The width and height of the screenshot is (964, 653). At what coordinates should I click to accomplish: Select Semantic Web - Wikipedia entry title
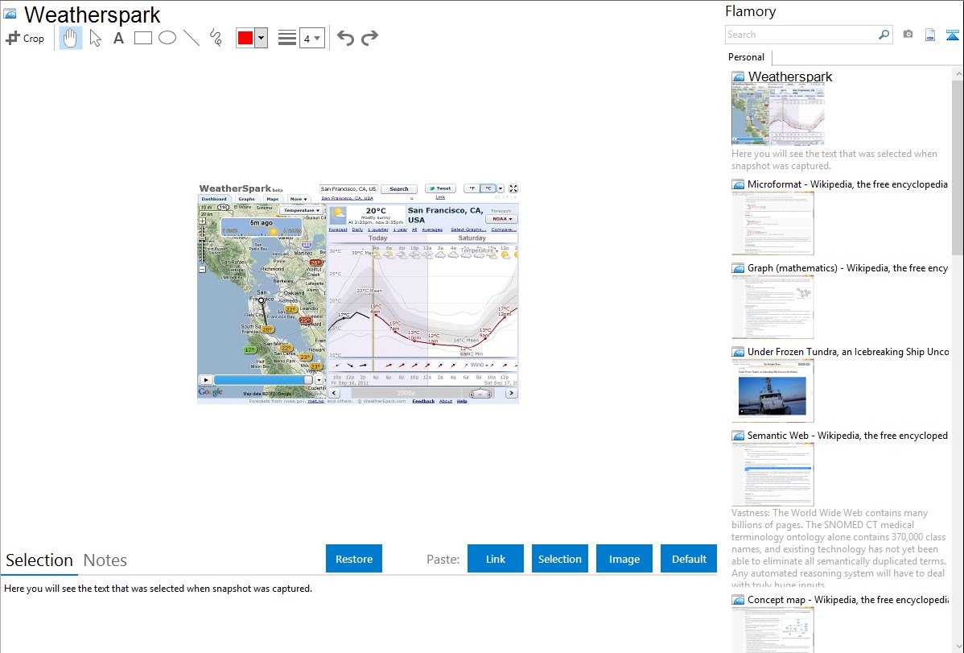(x=847, y=435)
